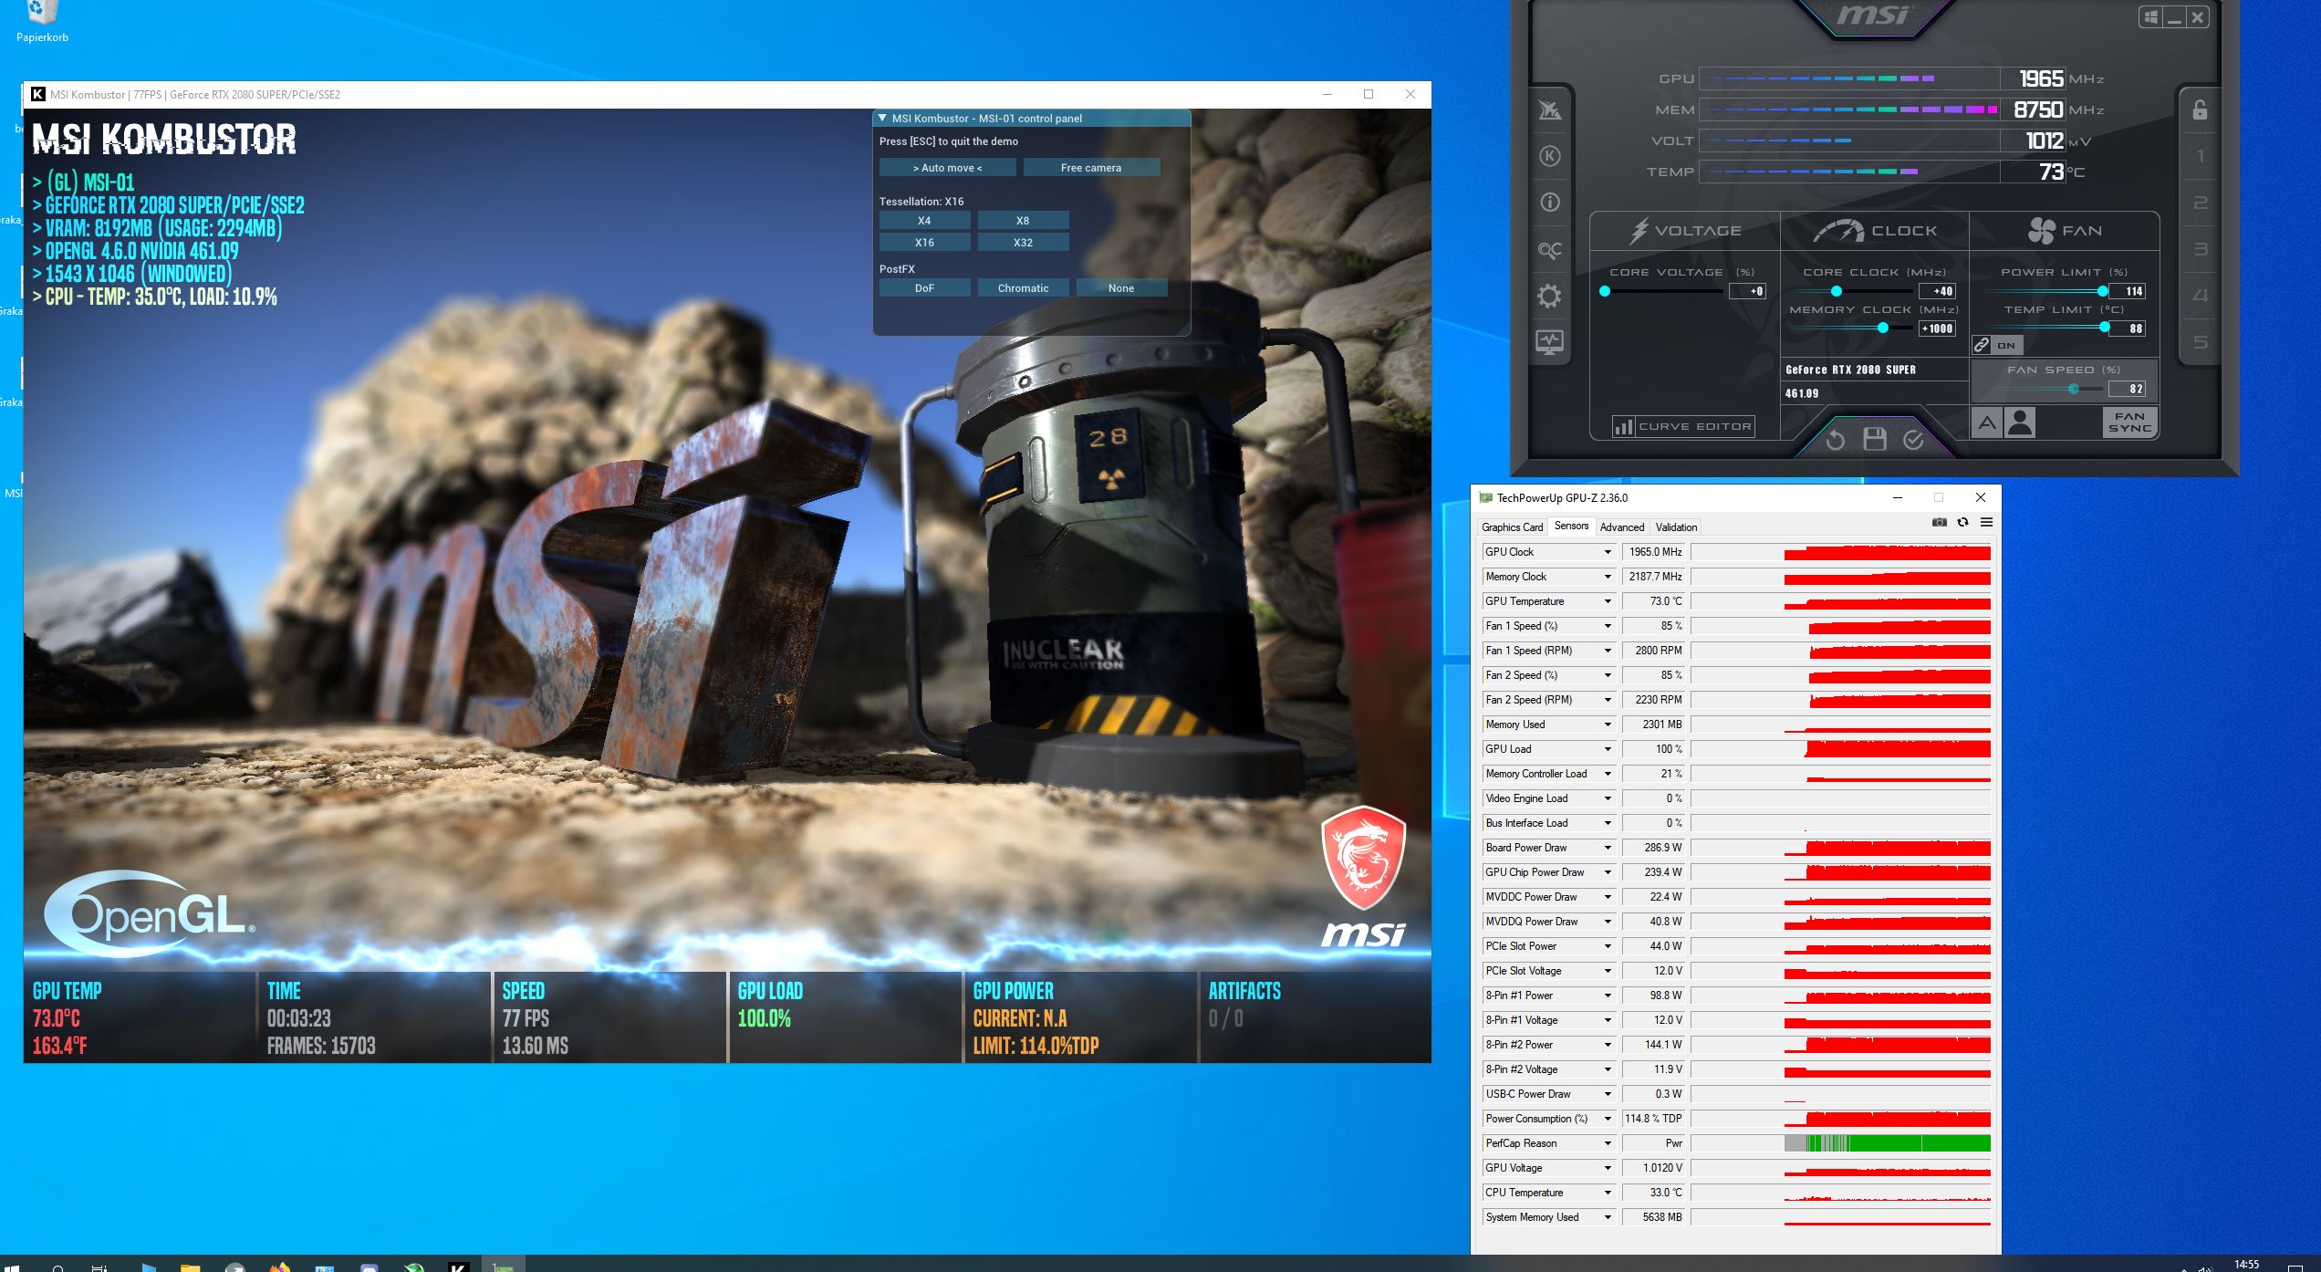Set tessellation to X16
This screenshot has height=1272, width=2321.
[x=924, y=243]
